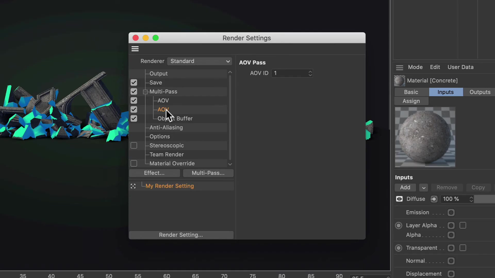Open the Attribute Manager hamburger menu icon
495x278 pixels.
coord(399,67)
